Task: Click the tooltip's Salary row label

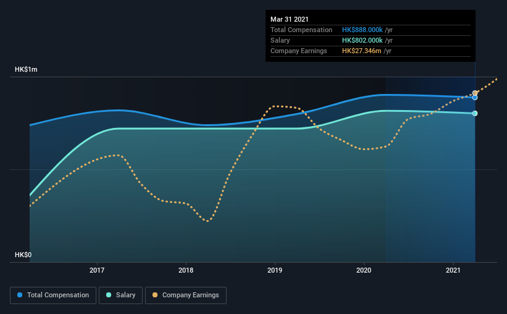Action: (x=280, y=40)
